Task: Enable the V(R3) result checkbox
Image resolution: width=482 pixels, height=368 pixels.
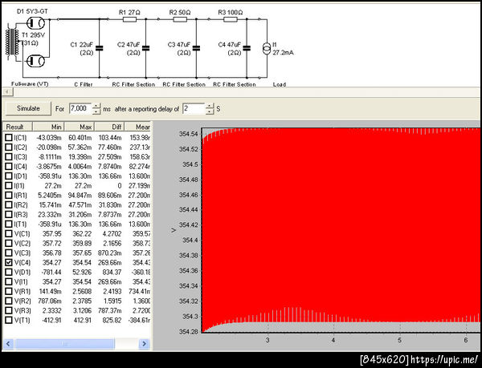Action: click(x=9, y=310)
